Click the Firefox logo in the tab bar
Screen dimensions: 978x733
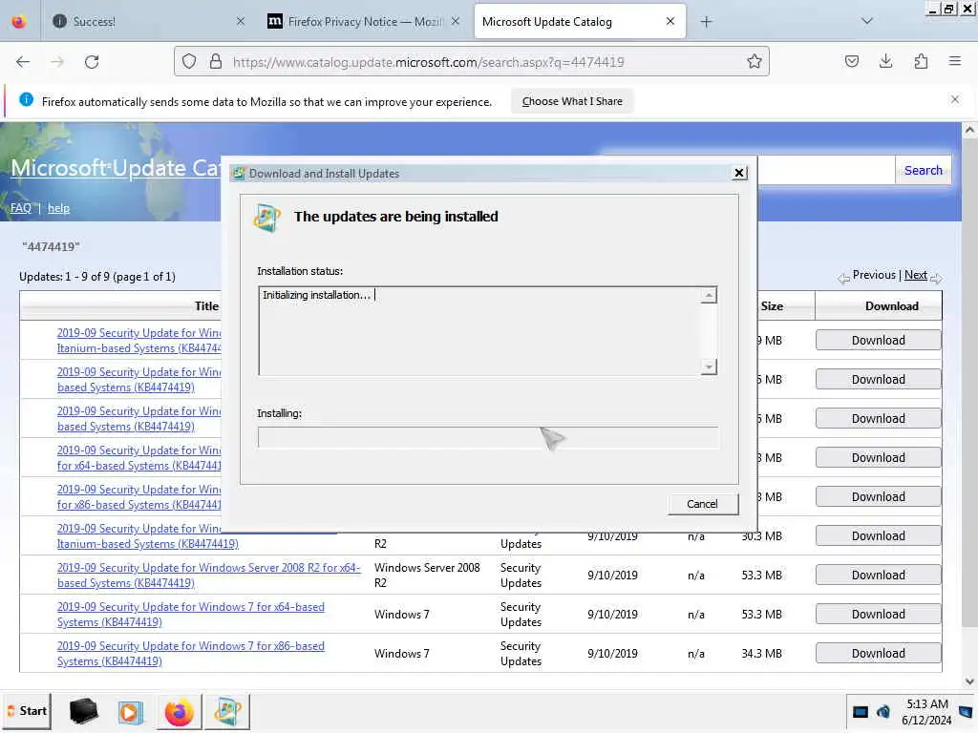pyautogui.click(x=19, y=22)
